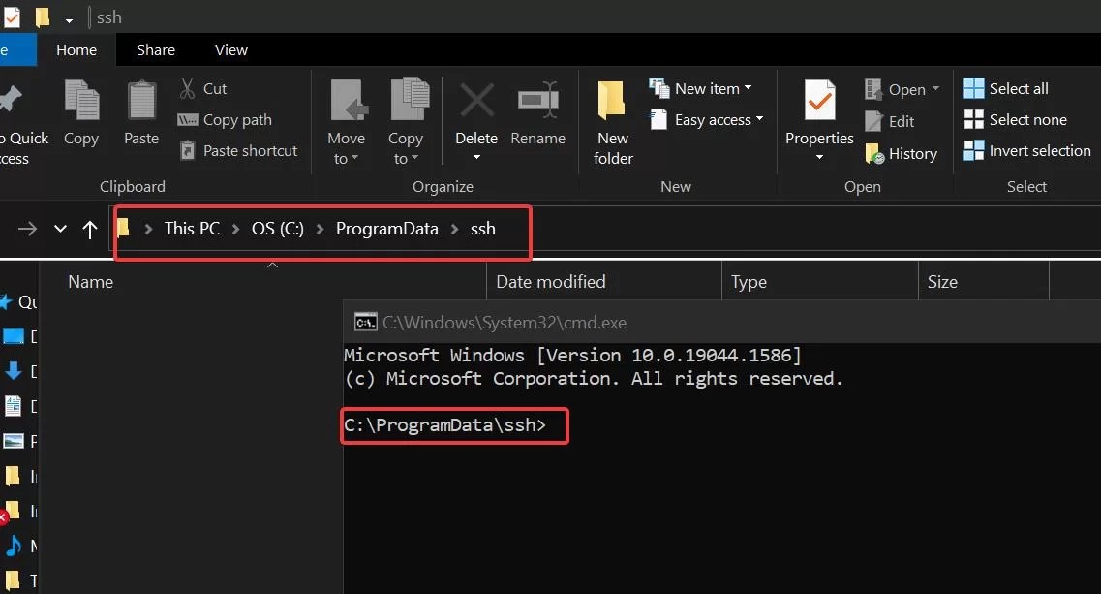Click Select all
Viewport: 1101px width, 594px height.
click(x=1006, y=88)
